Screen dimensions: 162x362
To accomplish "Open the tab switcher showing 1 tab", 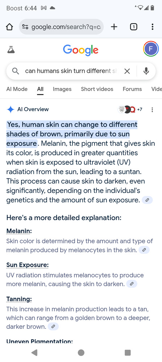I will click(133, 27).
